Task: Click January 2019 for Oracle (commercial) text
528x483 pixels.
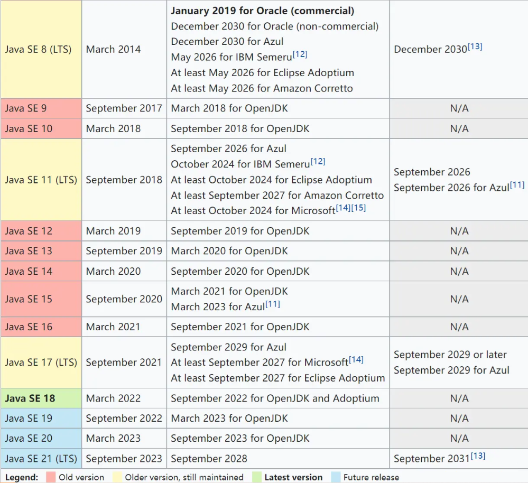Action: pyautogui.click(x=262, y=11)
